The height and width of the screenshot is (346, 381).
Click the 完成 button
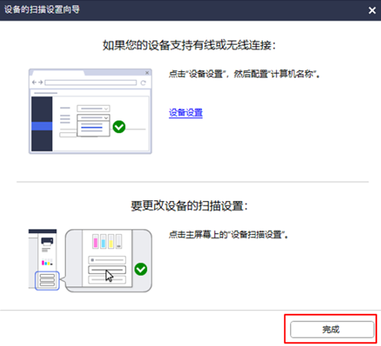click(x=331, y=329)
